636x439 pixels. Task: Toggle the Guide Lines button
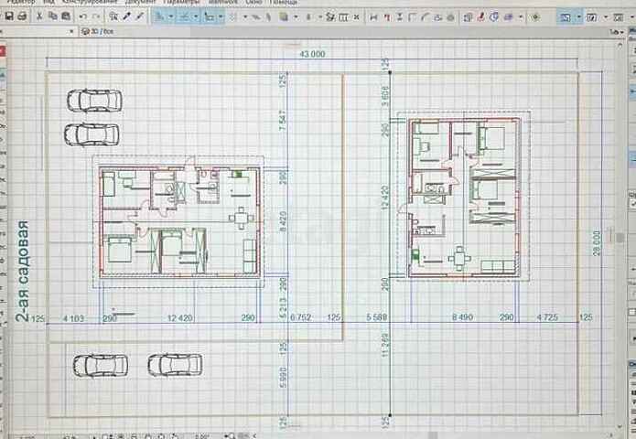(x=159, y=16)
